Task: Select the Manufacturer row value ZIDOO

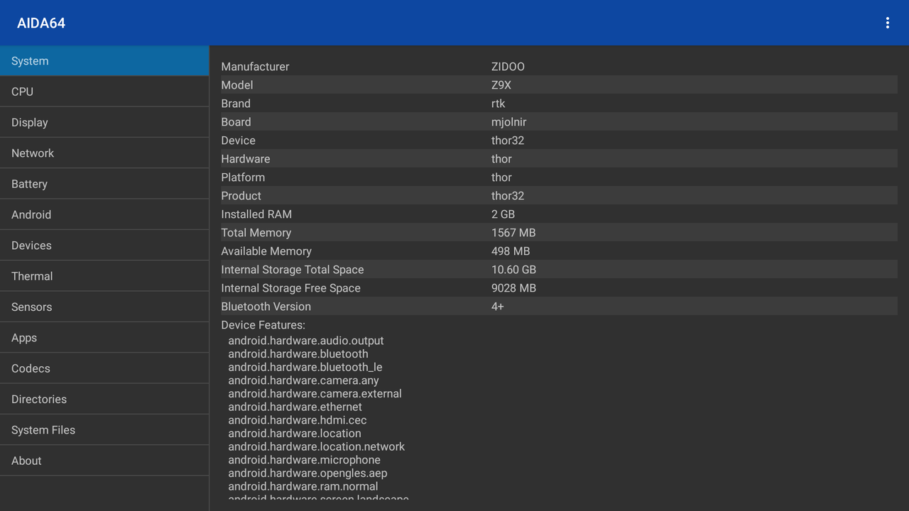Action: tap(508, 67)
